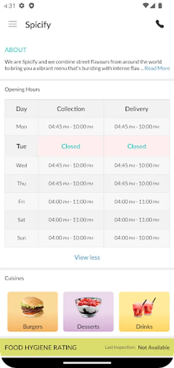The image size is (174, 368).
Task: Tap the shield icon in status bar
Action: point(31,6)
